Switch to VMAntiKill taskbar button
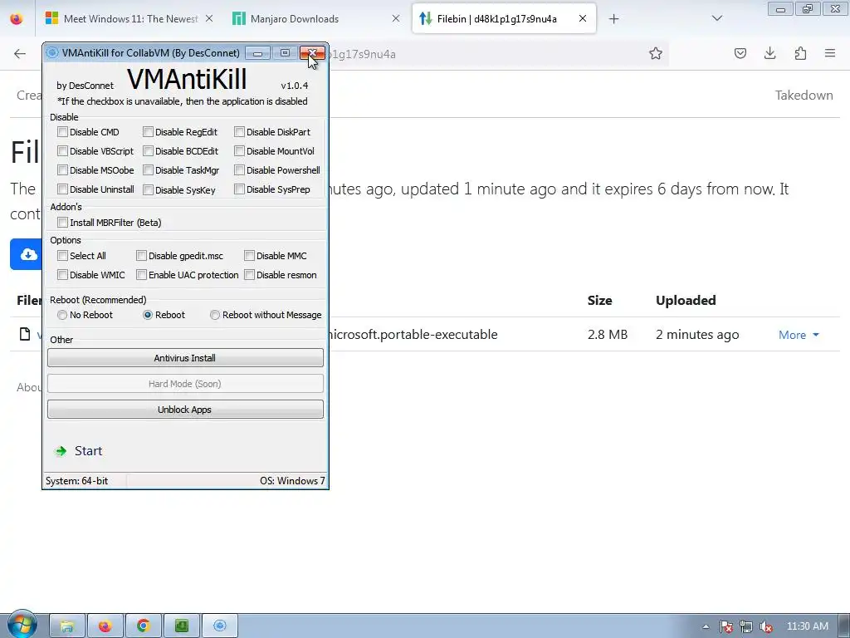The image size is (850, 638). (x=219, y=626)
